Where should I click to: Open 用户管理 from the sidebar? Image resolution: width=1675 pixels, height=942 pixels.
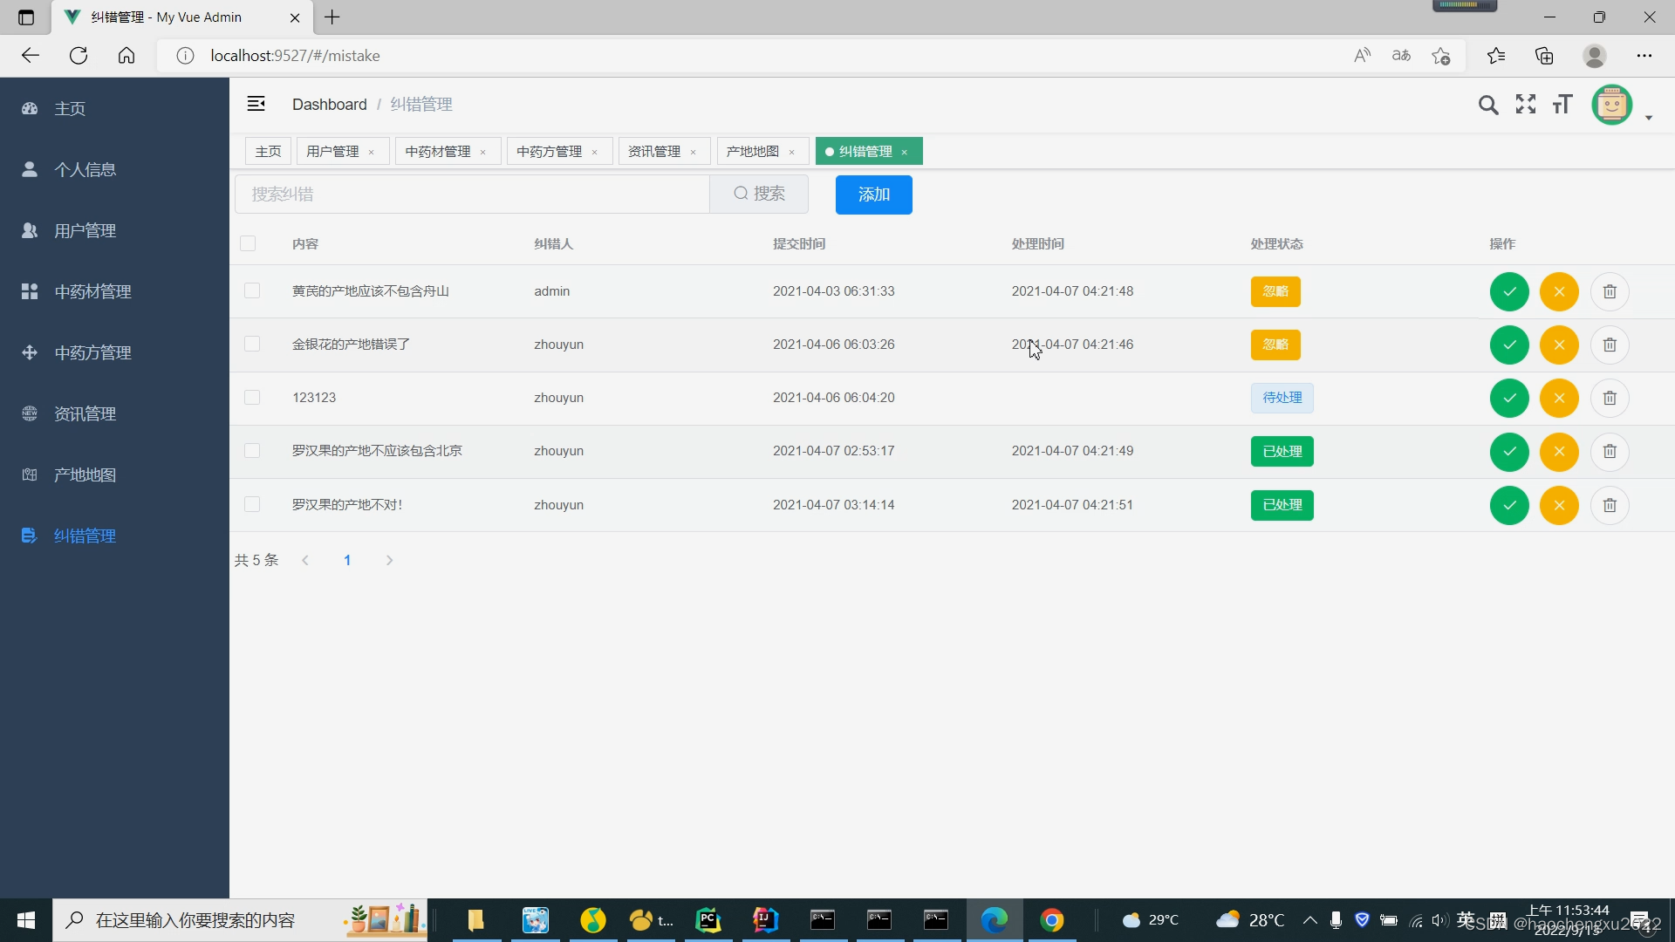pos(84,230)
